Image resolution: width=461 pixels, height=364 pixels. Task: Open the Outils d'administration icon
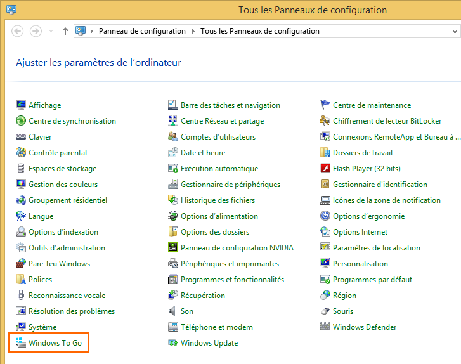point(21,247)
